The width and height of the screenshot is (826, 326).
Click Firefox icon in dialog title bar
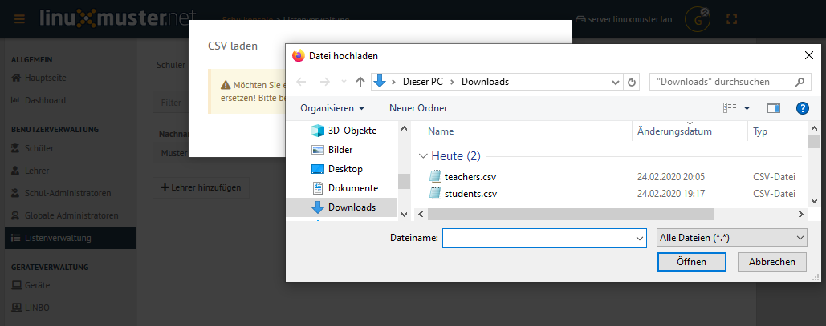(x=299, y=56)
